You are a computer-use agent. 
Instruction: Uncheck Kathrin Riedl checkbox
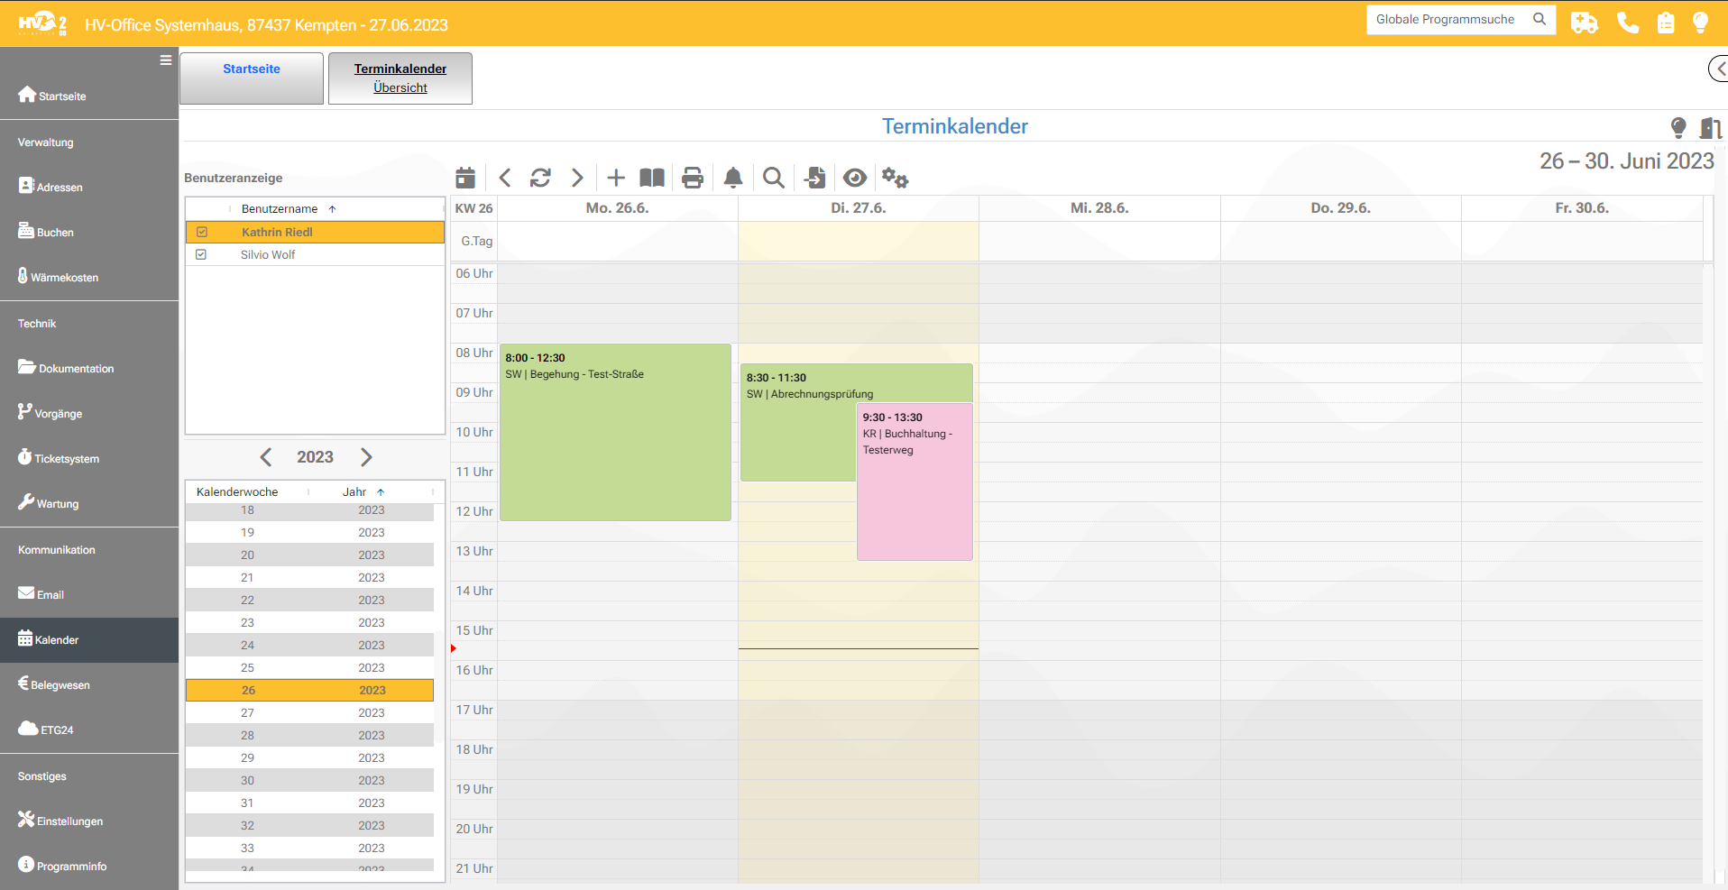click(202, 232)
